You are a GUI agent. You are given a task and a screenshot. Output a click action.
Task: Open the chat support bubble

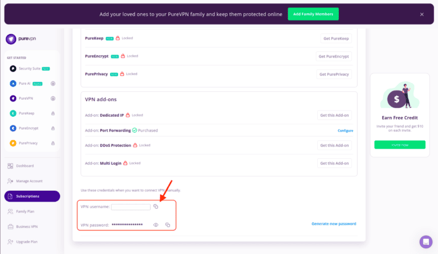pyautogui.click(x=425, y=241)
